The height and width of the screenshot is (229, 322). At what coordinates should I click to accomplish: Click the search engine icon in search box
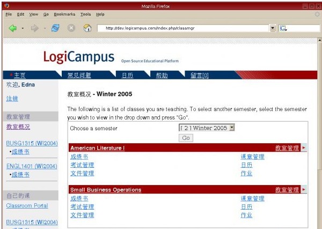click(x=283, y=28)
